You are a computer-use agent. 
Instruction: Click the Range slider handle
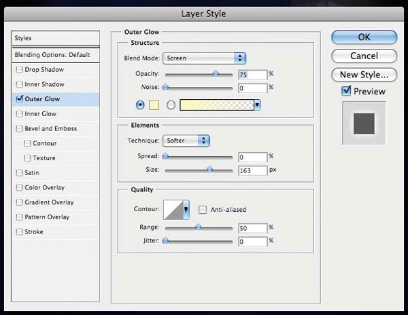click(x=198, y=227)
